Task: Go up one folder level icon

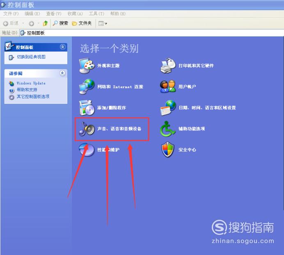Action: (x=45, y=23)
